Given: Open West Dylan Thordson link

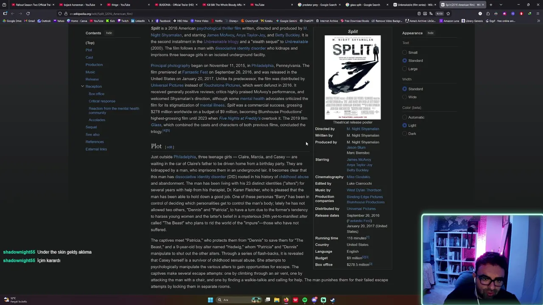Looking at the screenshot, I should [364, 190].
